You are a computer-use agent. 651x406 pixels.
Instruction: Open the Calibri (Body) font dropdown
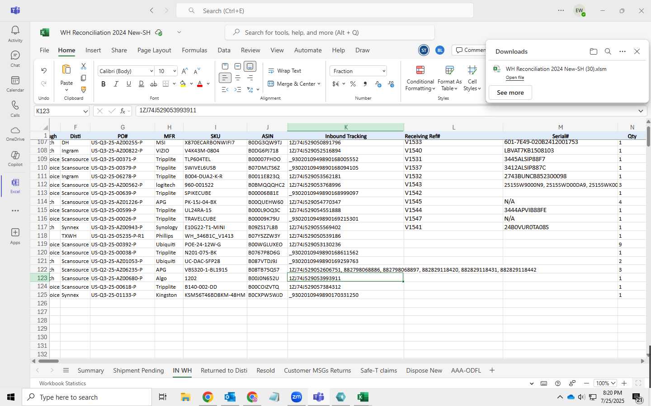click(x=151, y=71)
